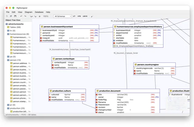
Task: Click the Open file toolbar icon
Action: pos(11,16)
